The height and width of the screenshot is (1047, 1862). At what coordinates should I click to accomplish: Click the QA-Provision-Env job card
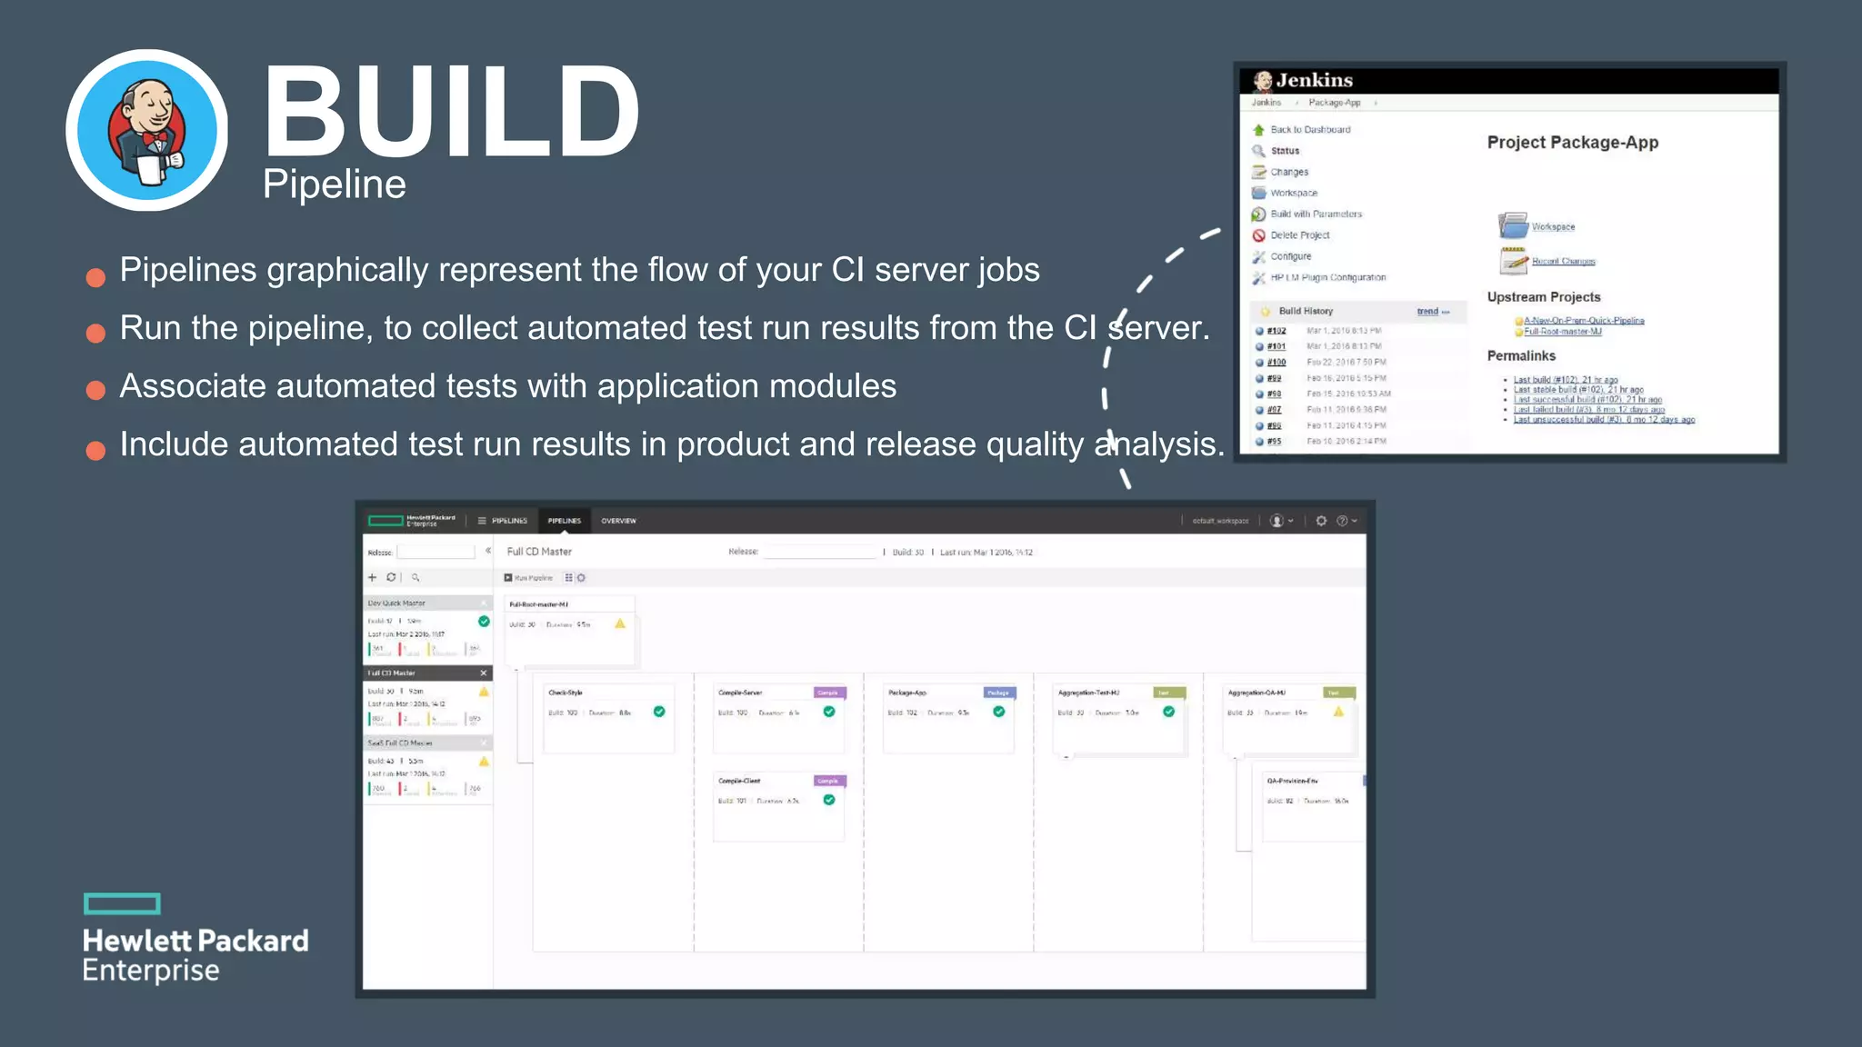(1315, 806)
